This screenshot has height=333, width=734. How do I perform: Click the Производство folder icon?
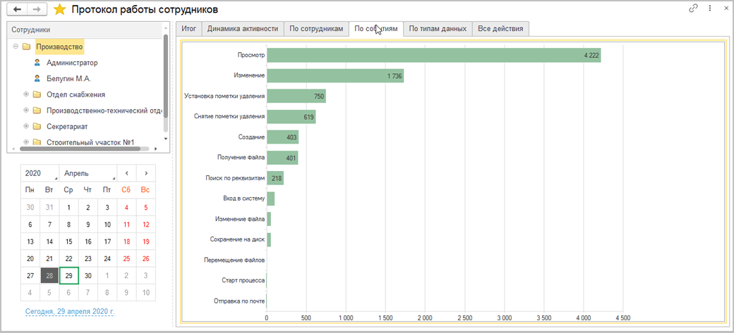(x=27, y=46)
